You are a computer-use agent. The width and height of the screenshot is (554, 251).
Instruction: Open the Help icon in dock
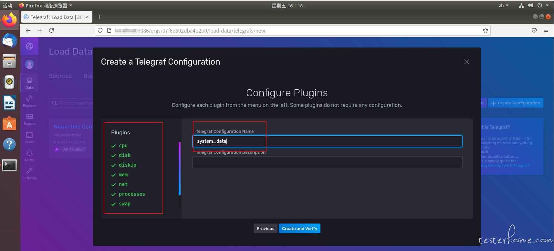pos(9,144)
